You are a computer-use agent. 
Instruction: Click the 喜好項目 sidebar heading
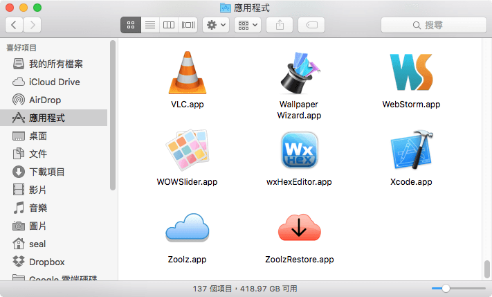point(21,48)
